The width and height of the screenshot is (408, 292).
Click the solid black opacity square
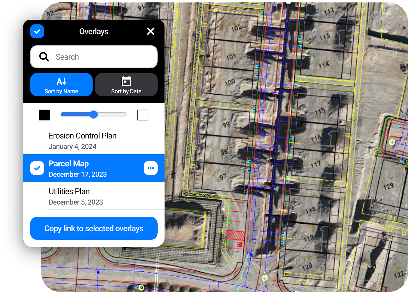tap(45, 115)
